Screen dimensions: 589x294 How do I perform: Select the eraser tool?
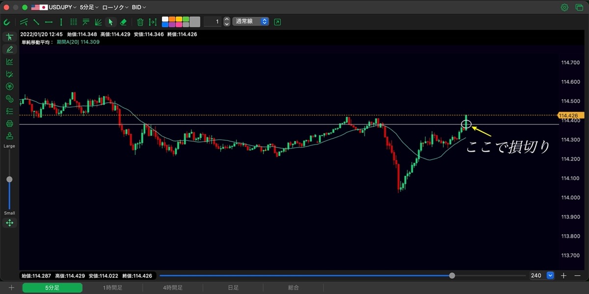(123, 22)
